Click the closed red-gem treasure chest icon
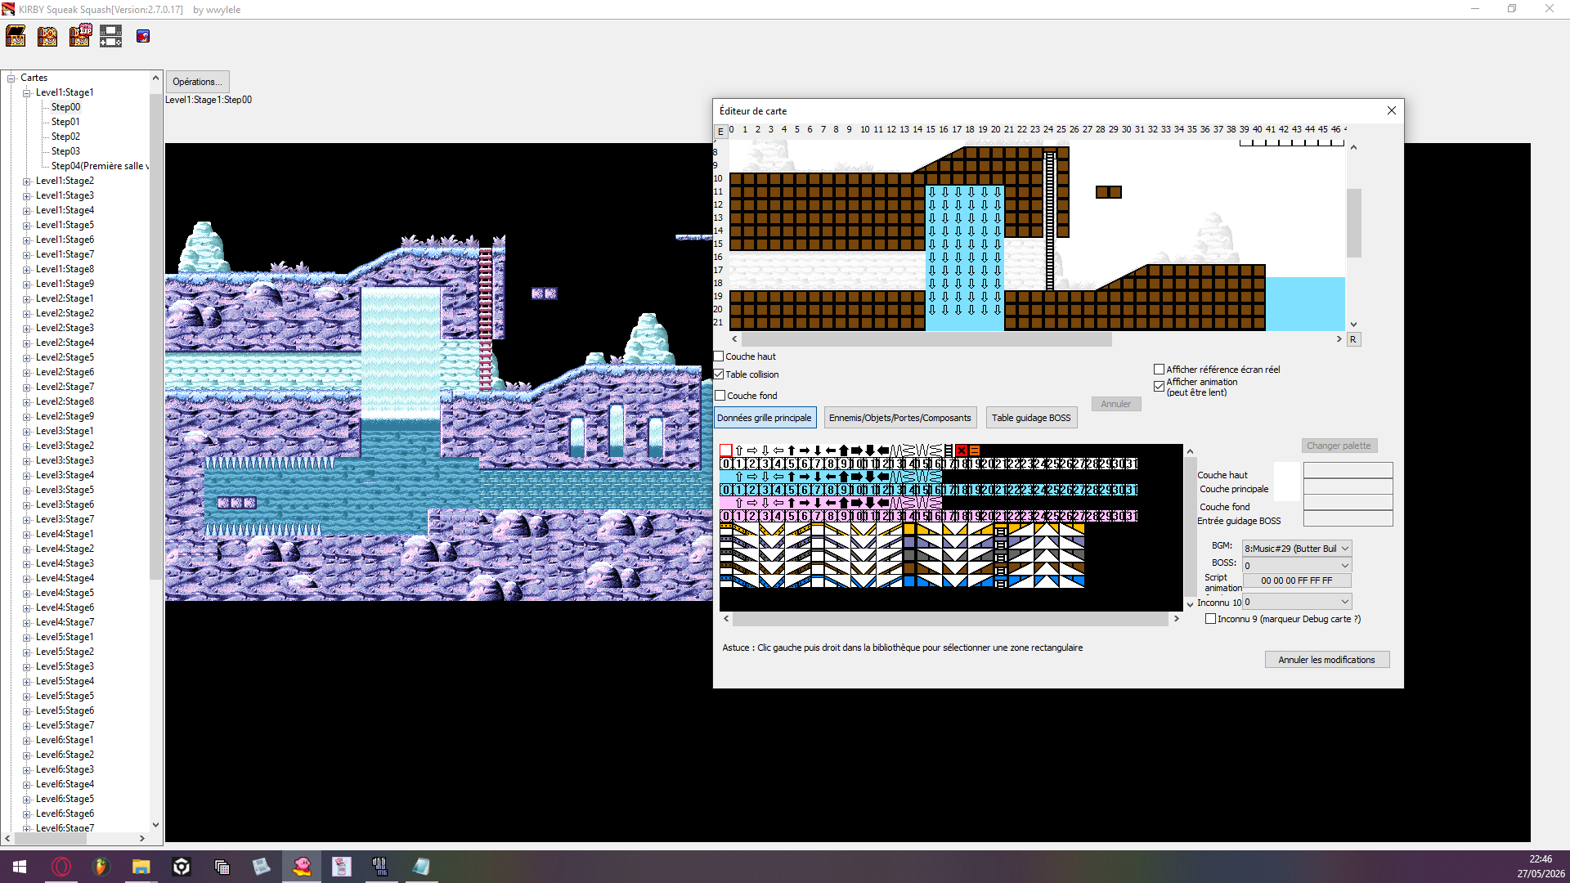 (x=47, y=36)
